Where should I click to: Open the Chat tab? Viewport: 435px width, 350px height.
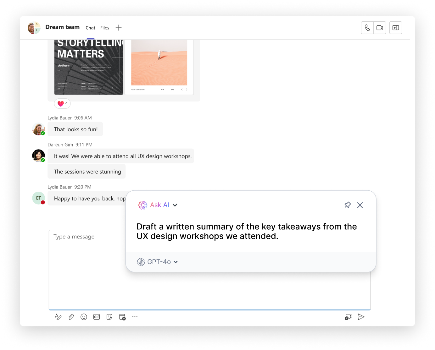point(90,28)
